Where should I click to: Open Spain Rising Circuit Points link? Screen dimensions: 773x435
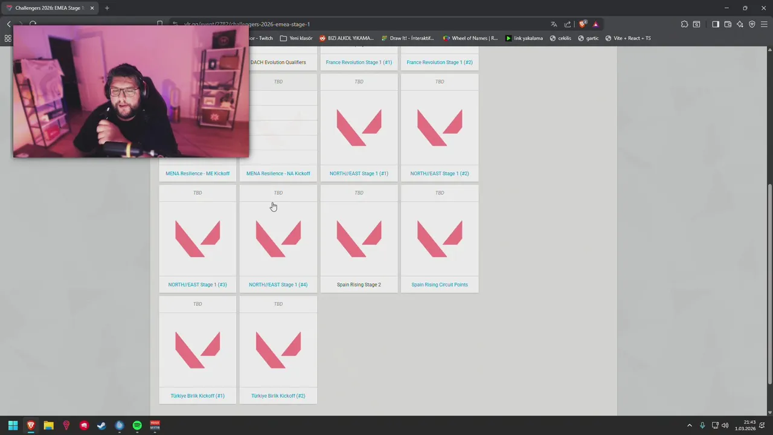440,285
